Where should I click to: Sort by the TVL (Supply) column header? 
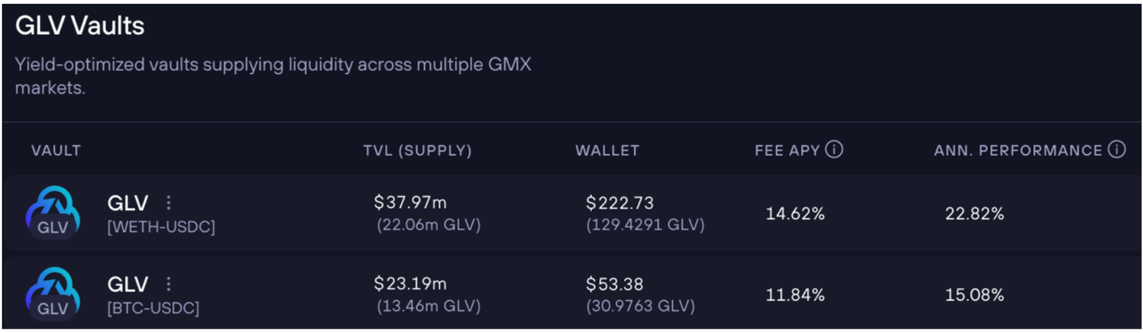(x=417, y=151)
